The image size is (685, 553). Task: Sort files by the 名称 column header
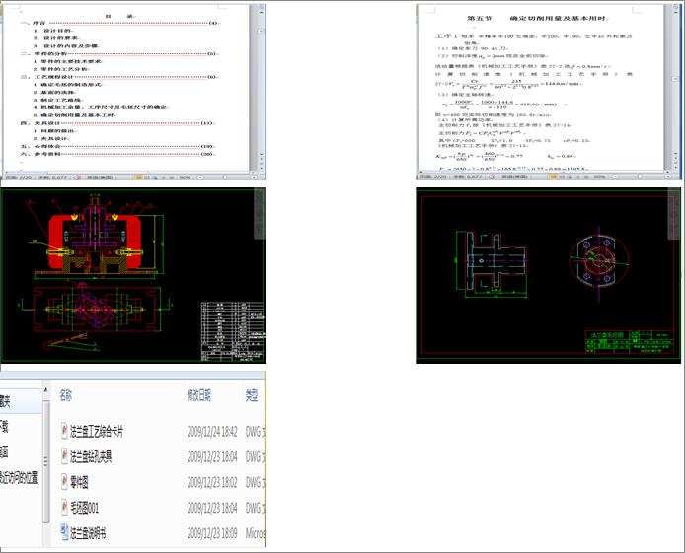pyautogui.click(x=65, y=395)
